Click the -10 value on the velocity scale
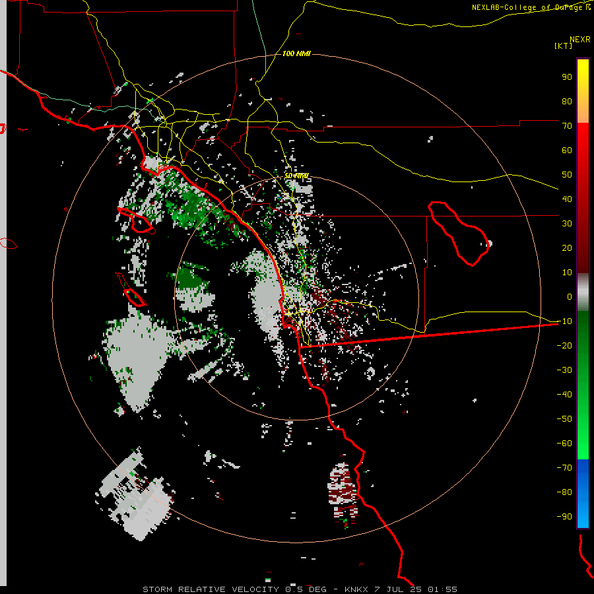 (x=564, y=321)
